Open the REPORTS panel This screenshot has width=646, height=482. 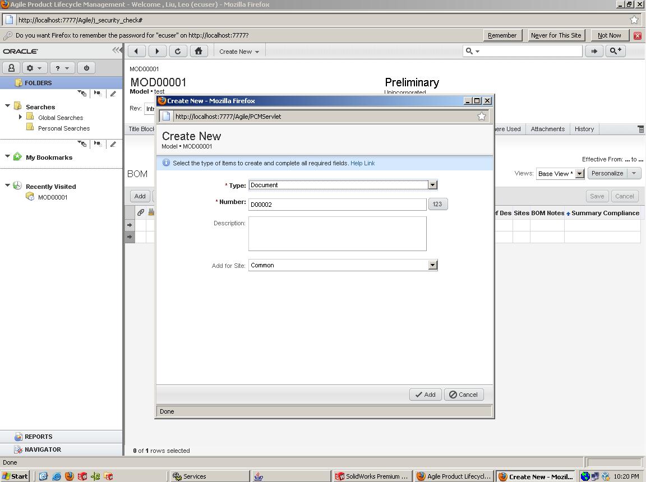pyautogui.click(x=61, y=436)
